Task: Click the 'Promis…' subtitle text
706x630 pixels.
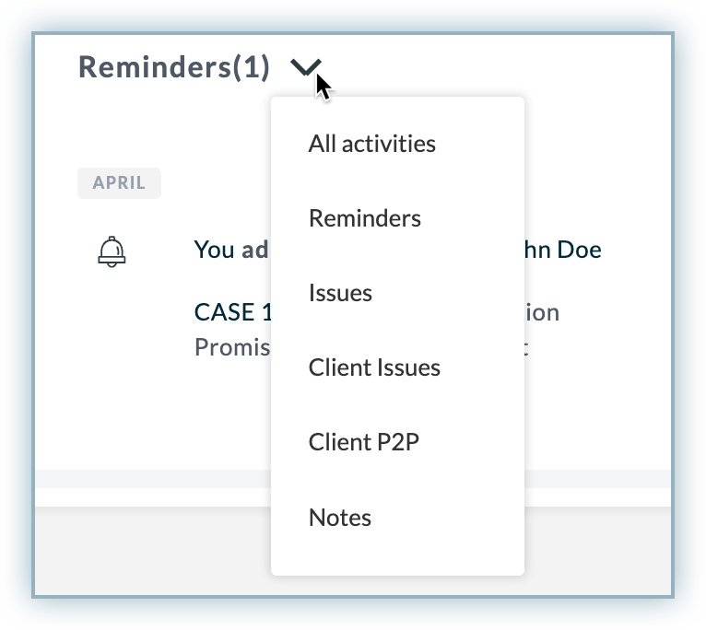Action: point(232,347)
